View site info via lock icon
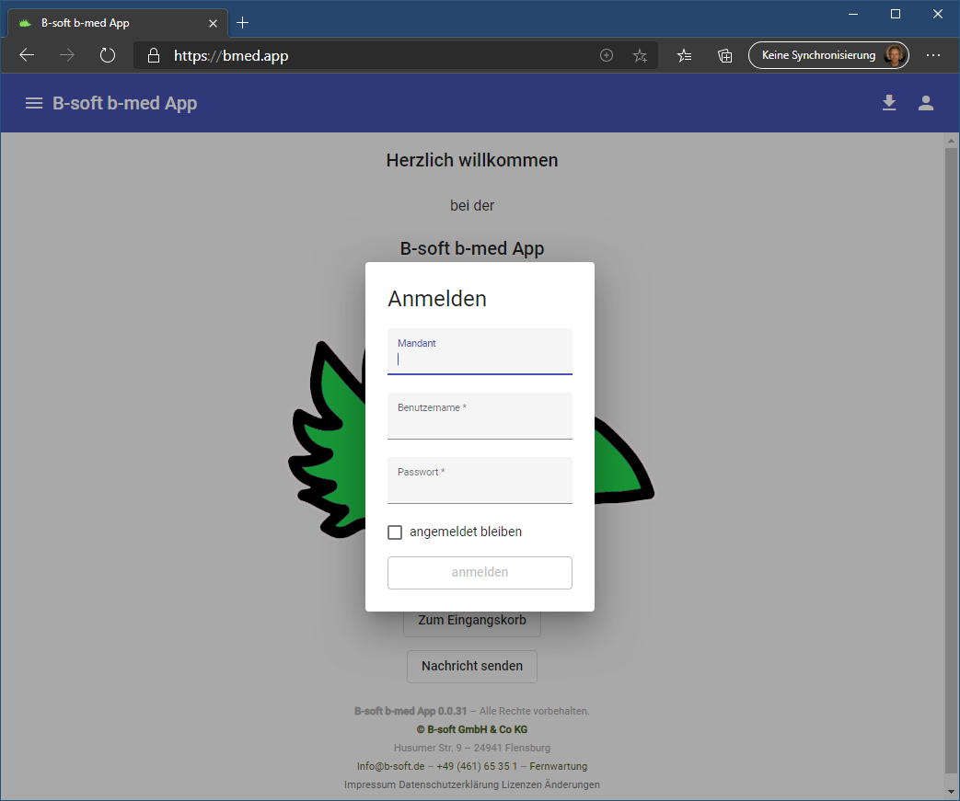Screen dimensions: 960x801 154,55
